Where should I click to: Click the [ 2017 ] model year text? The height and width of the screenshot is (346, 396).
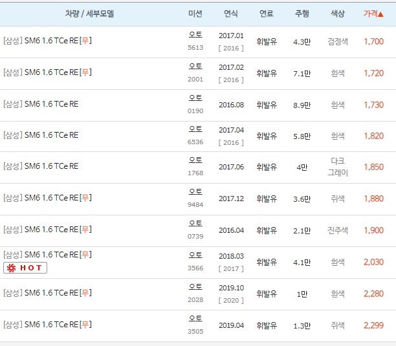[x=231, y=269]
